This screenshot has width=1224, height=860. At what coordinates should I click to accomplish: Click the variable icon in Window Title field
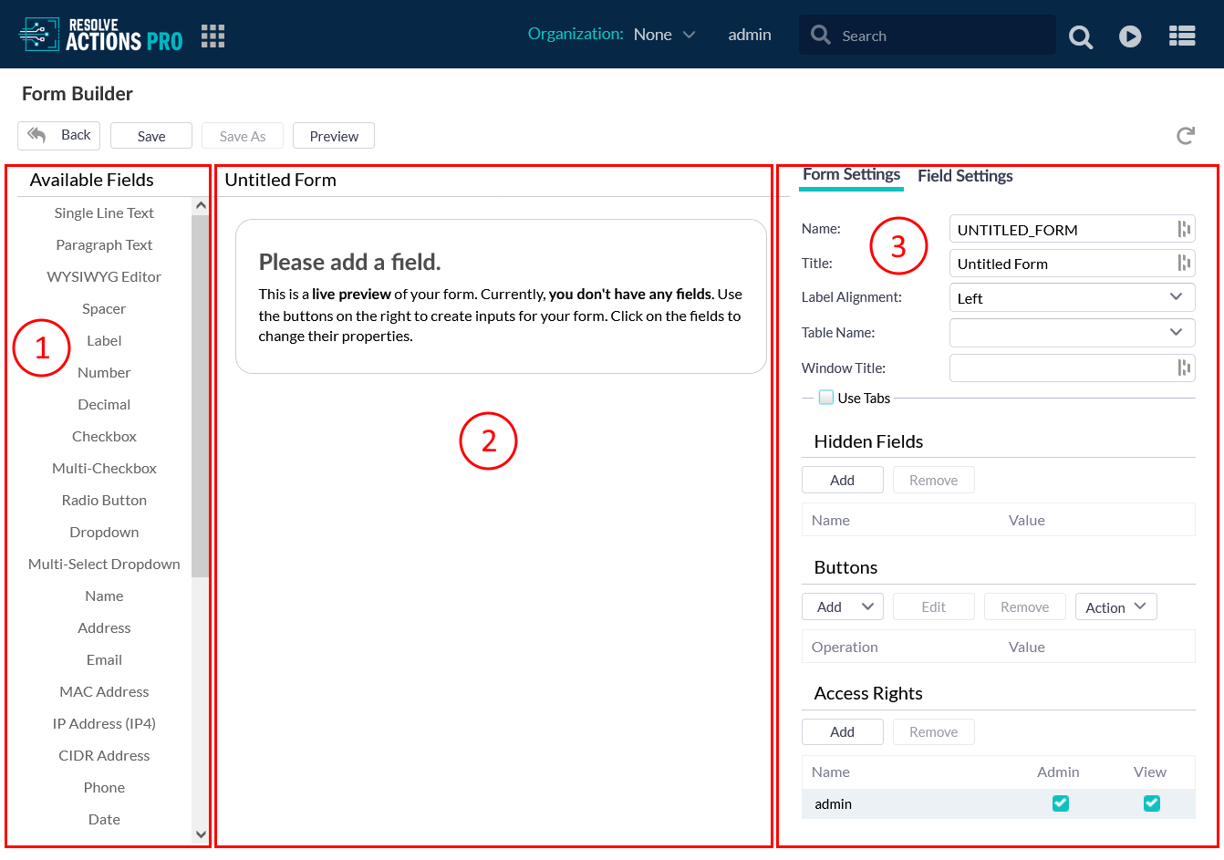click(1183, 368)
